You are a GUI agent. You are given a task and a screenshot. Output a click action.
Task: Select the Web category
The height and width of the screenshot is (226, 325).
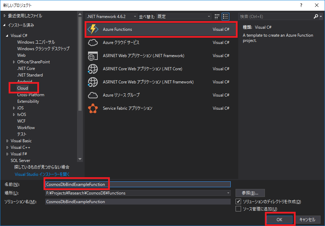tap(21, 55)
